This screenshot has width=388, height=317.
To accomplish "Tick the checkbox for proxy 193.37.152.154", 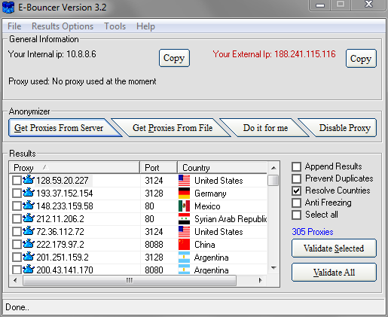I will click(x=17, y=194).
